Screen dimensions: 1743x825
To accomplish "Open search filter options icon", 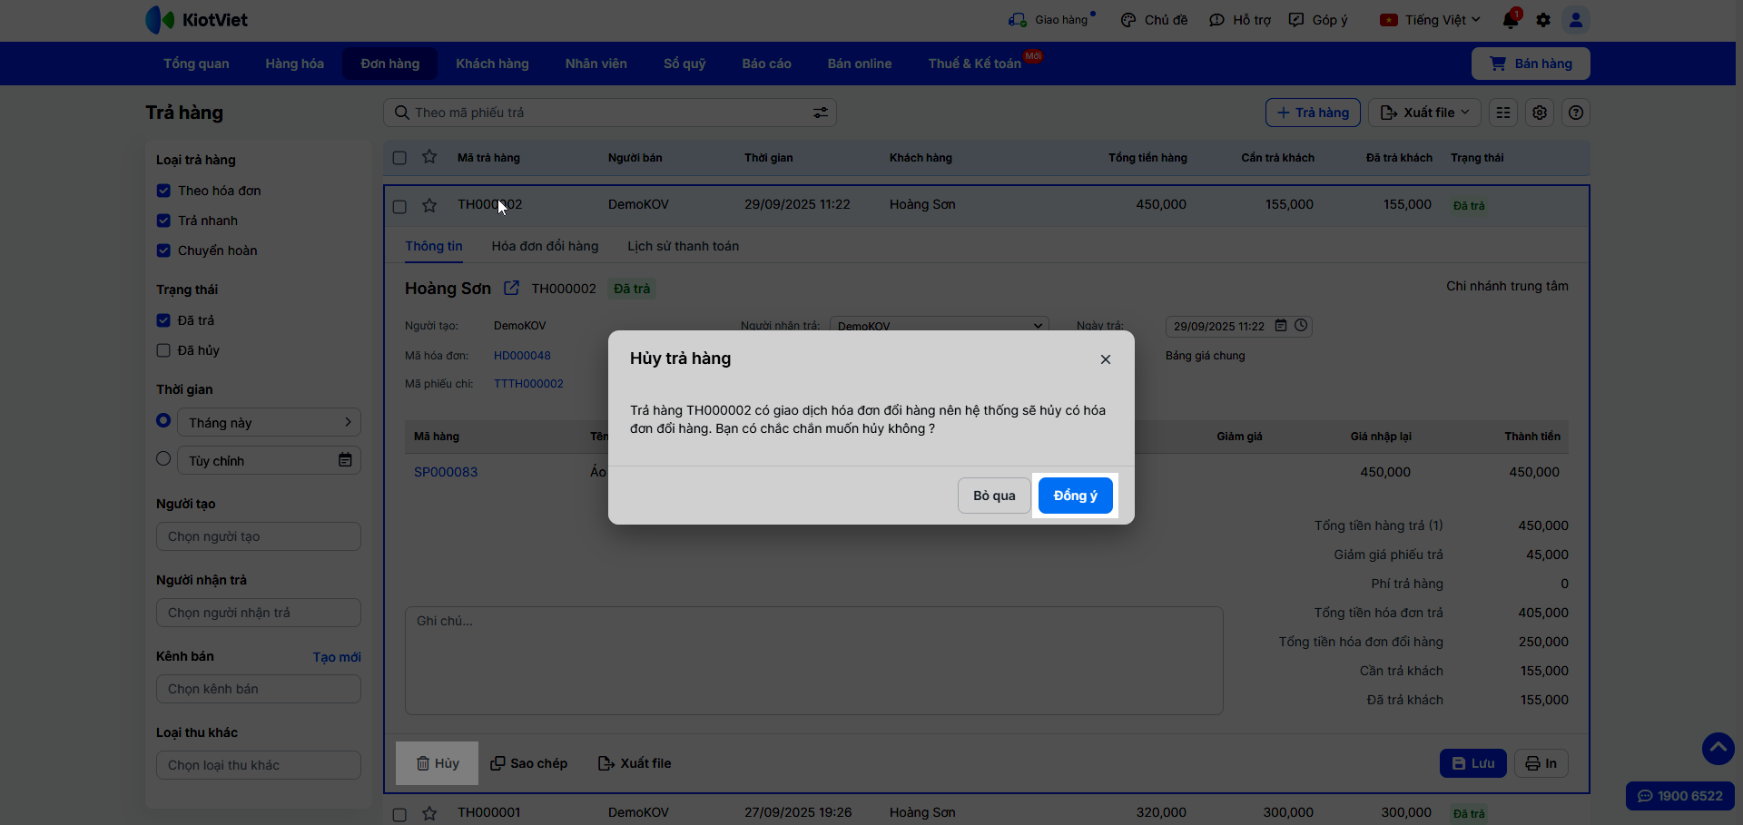I will [x=821, y=113].
